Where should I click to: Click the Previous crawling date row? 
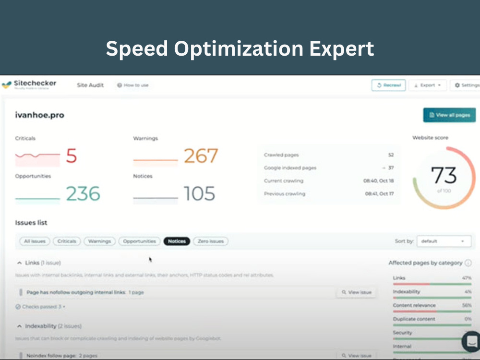click(x=329, y=194)
